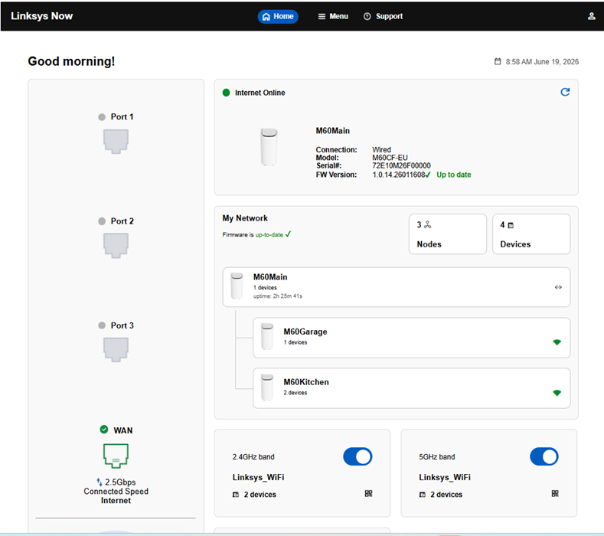Select the M60Main node row
The image size is (604, 536).
[x=397, y=287]
